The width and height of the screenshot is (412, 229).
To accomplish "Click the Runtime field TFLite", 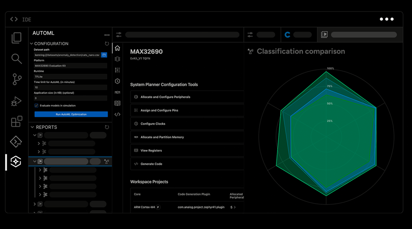I will [70, 76].
